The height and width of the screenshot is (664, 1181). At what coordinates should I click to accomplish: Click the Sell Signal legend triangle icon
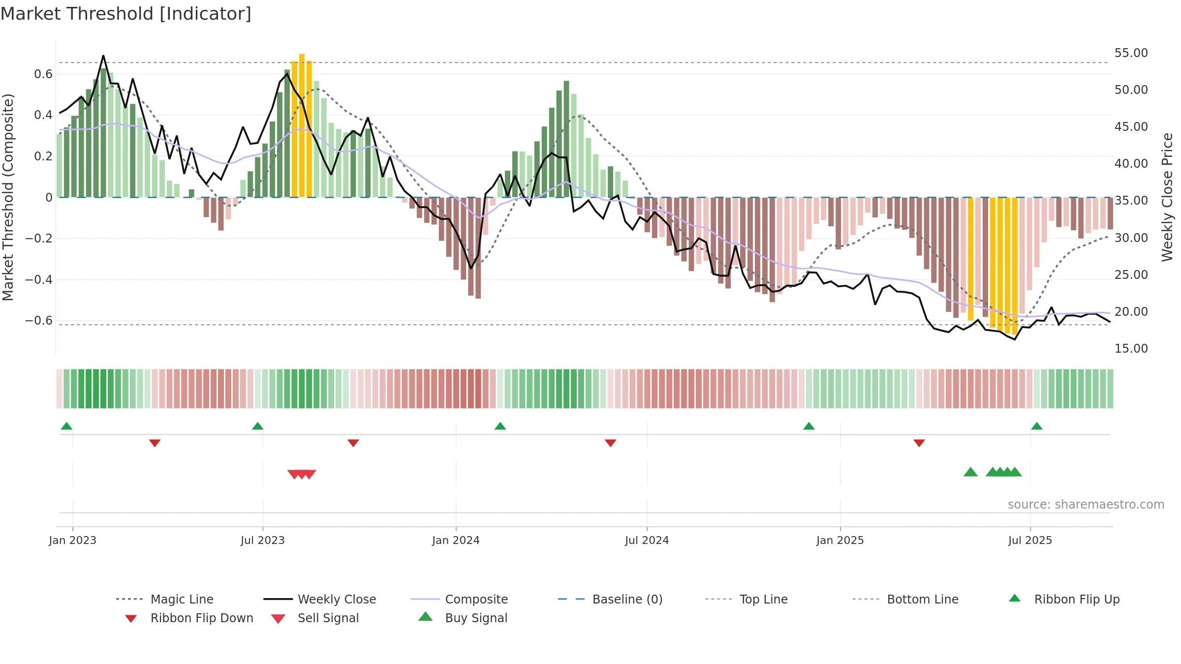tap(278, 619)
